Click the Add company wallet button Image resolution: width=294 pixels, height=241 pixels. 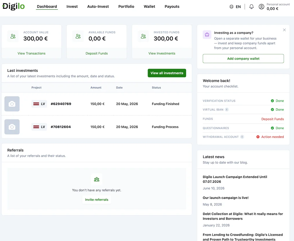(243, 59)
